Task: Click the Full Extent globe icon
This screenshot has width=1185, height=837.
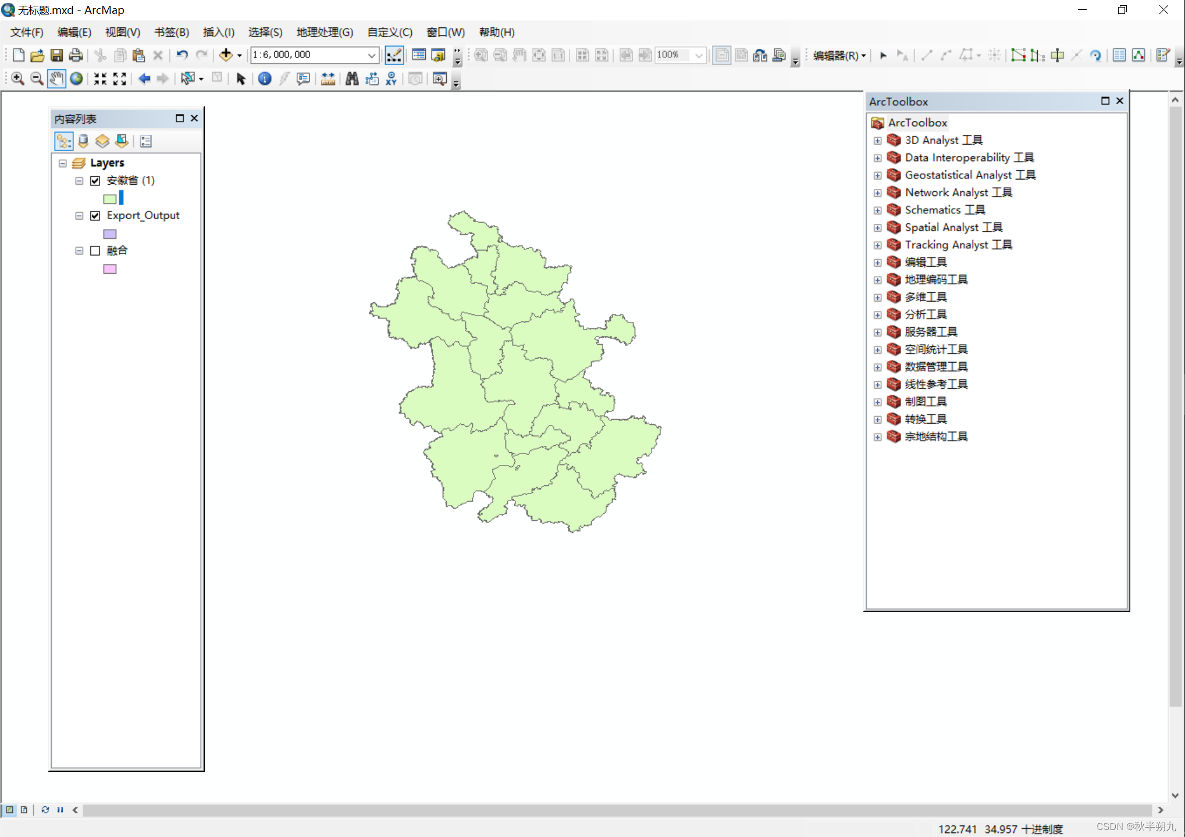Action: click(76, 79)
